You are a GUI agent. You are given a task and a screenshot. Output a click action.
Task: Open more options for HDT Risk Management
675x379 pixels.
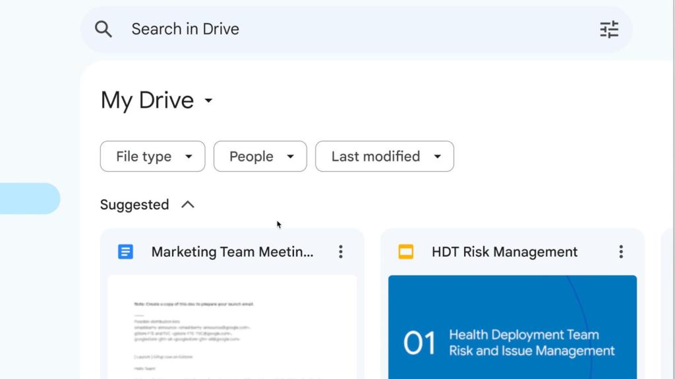pyautogui.click(x=621, y=252)
